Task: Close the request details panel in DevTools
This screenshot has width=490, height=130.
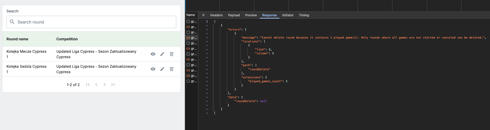Action: (x=203, y=15)
